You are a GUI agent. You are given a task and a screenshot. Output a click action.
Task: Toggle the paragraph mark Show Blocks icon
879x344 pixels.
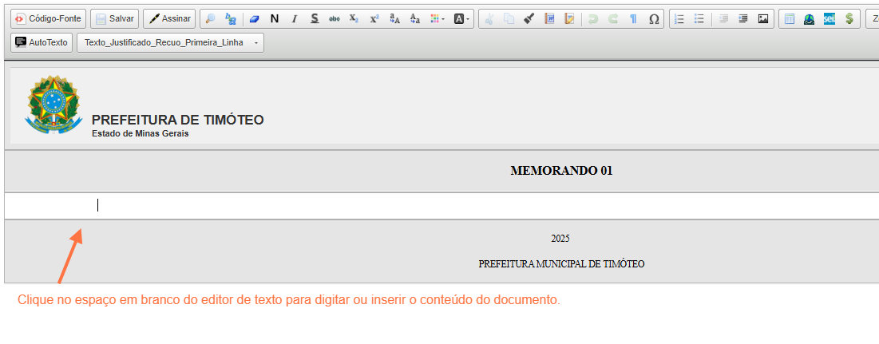(633, 18)
